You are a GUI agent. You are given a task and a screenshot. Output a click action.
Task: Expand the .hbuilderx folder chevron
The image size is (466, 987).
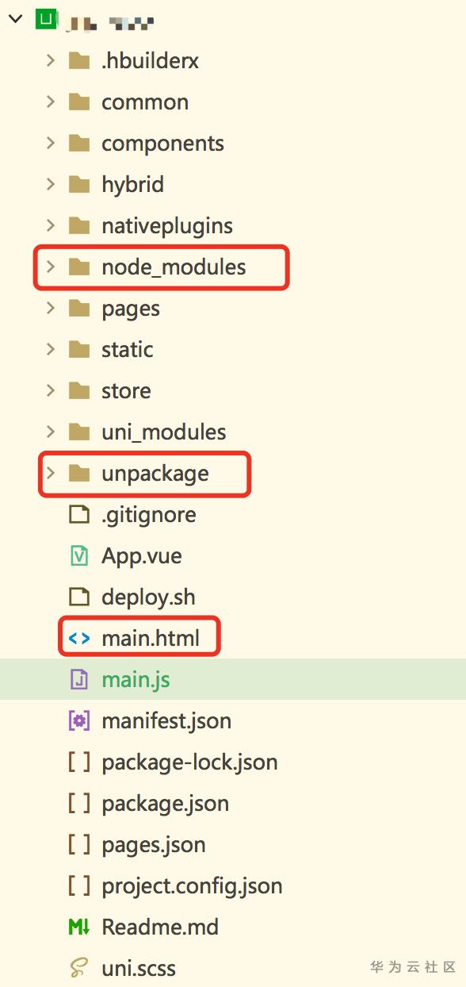tap(51, 61)
